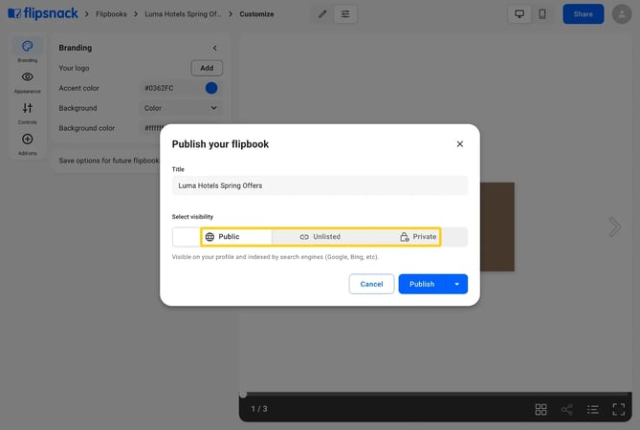Add your logo with the Add button

(207, 68)
